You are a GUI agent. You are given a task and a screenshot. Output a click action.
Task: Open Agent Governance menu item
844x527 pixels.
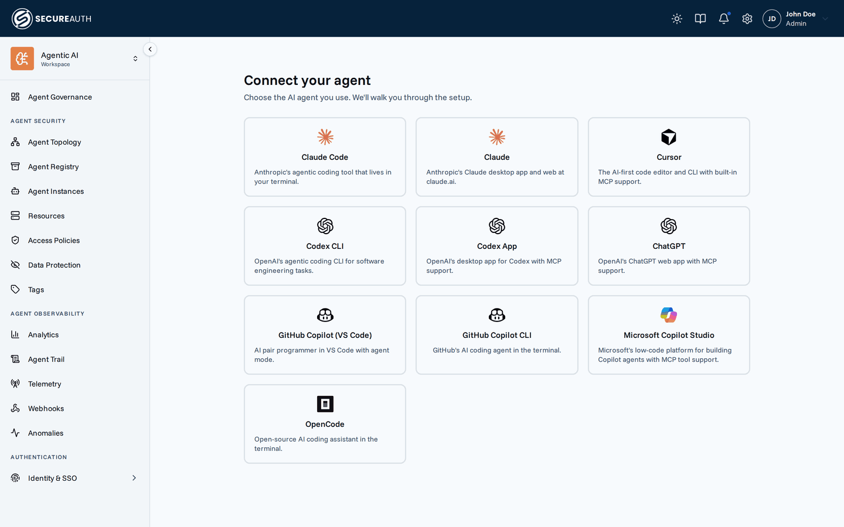74,97
